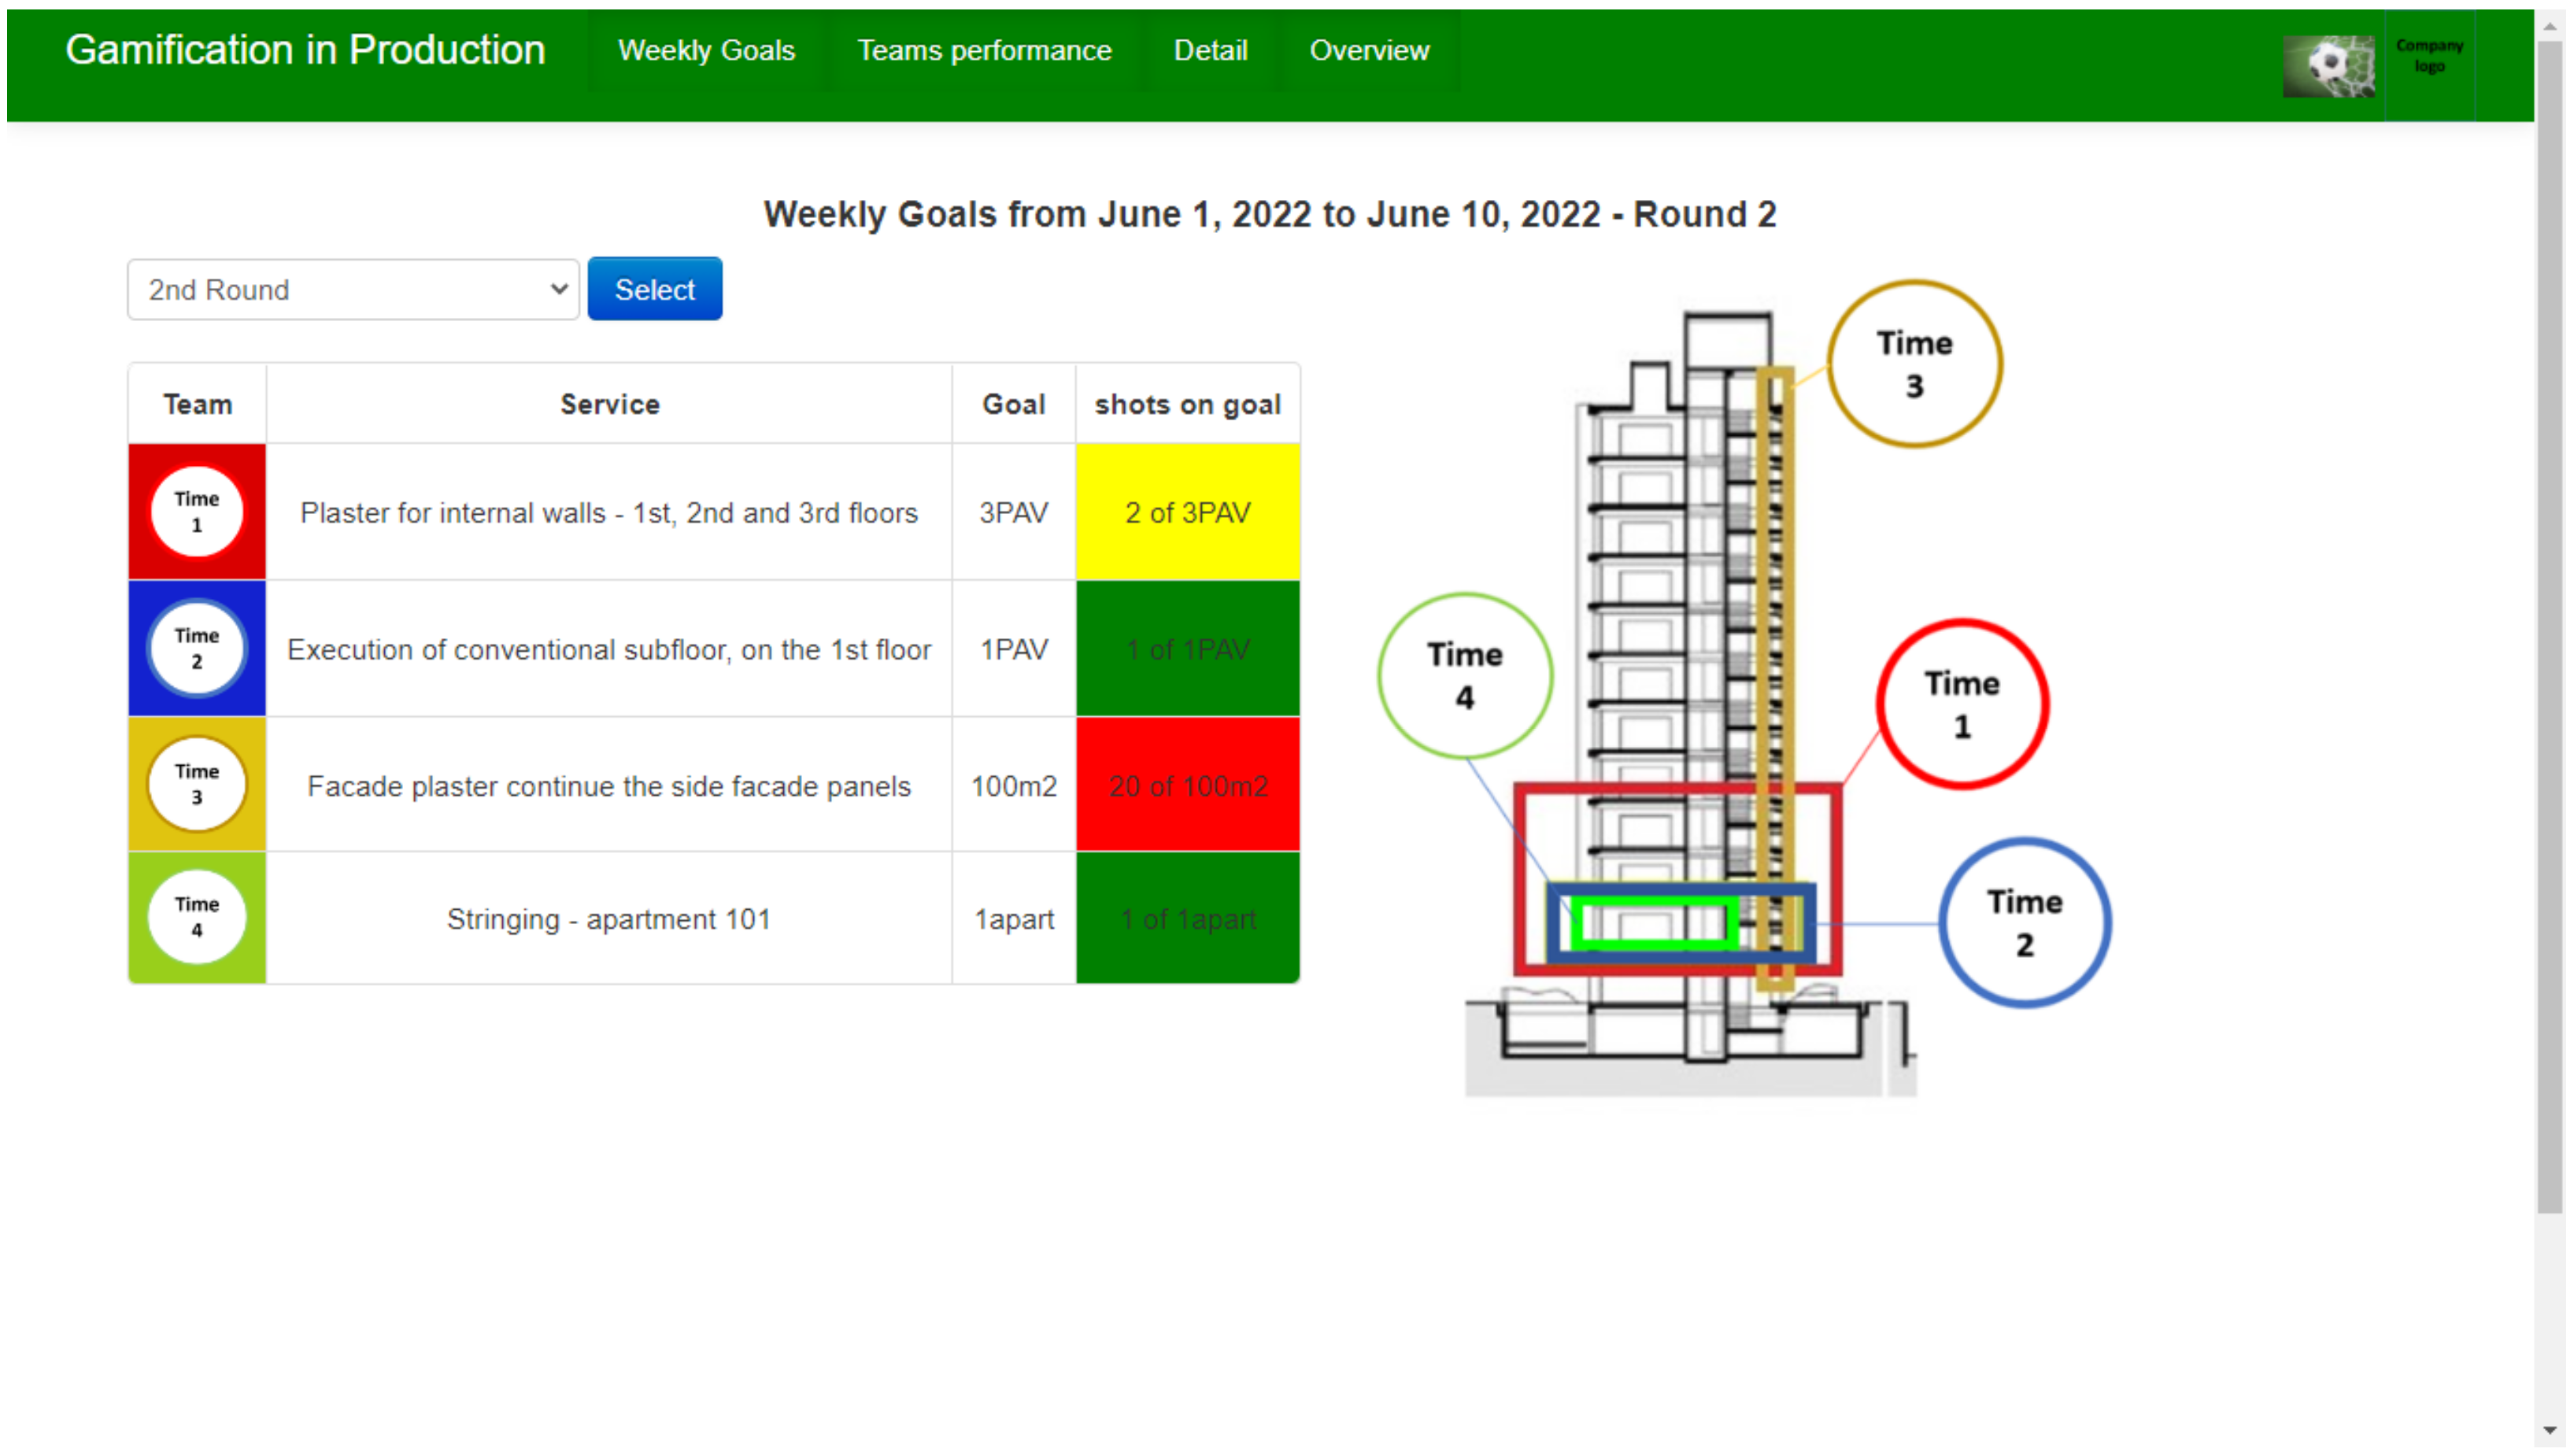Click Time 1 badge in table

(x=197, y=512)
